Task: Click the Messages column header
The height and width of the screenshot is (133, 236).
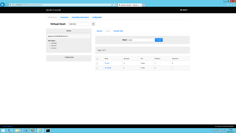Action: (x=127, y=58)
